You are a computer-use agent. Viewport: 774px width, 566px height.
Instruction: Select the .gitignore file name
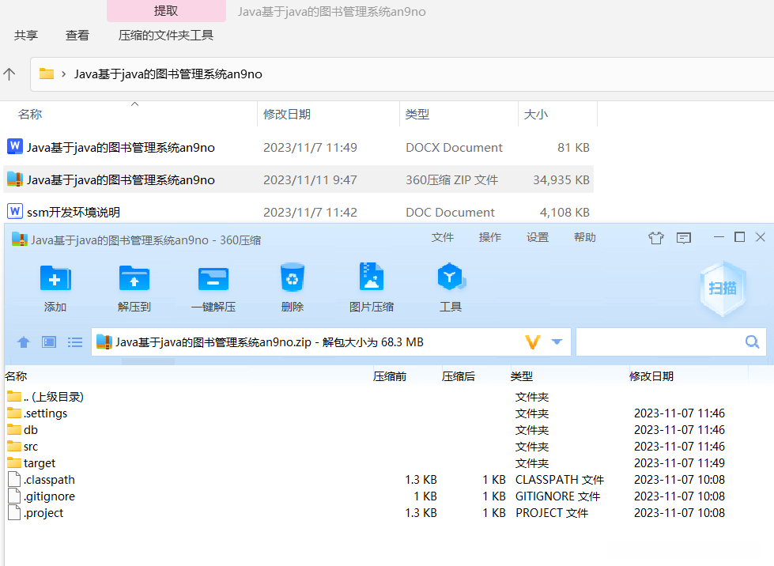49,496
